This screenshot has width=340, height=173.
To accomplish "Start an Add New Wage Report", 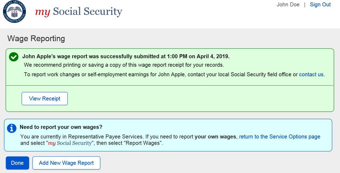I will click(66, 163).
